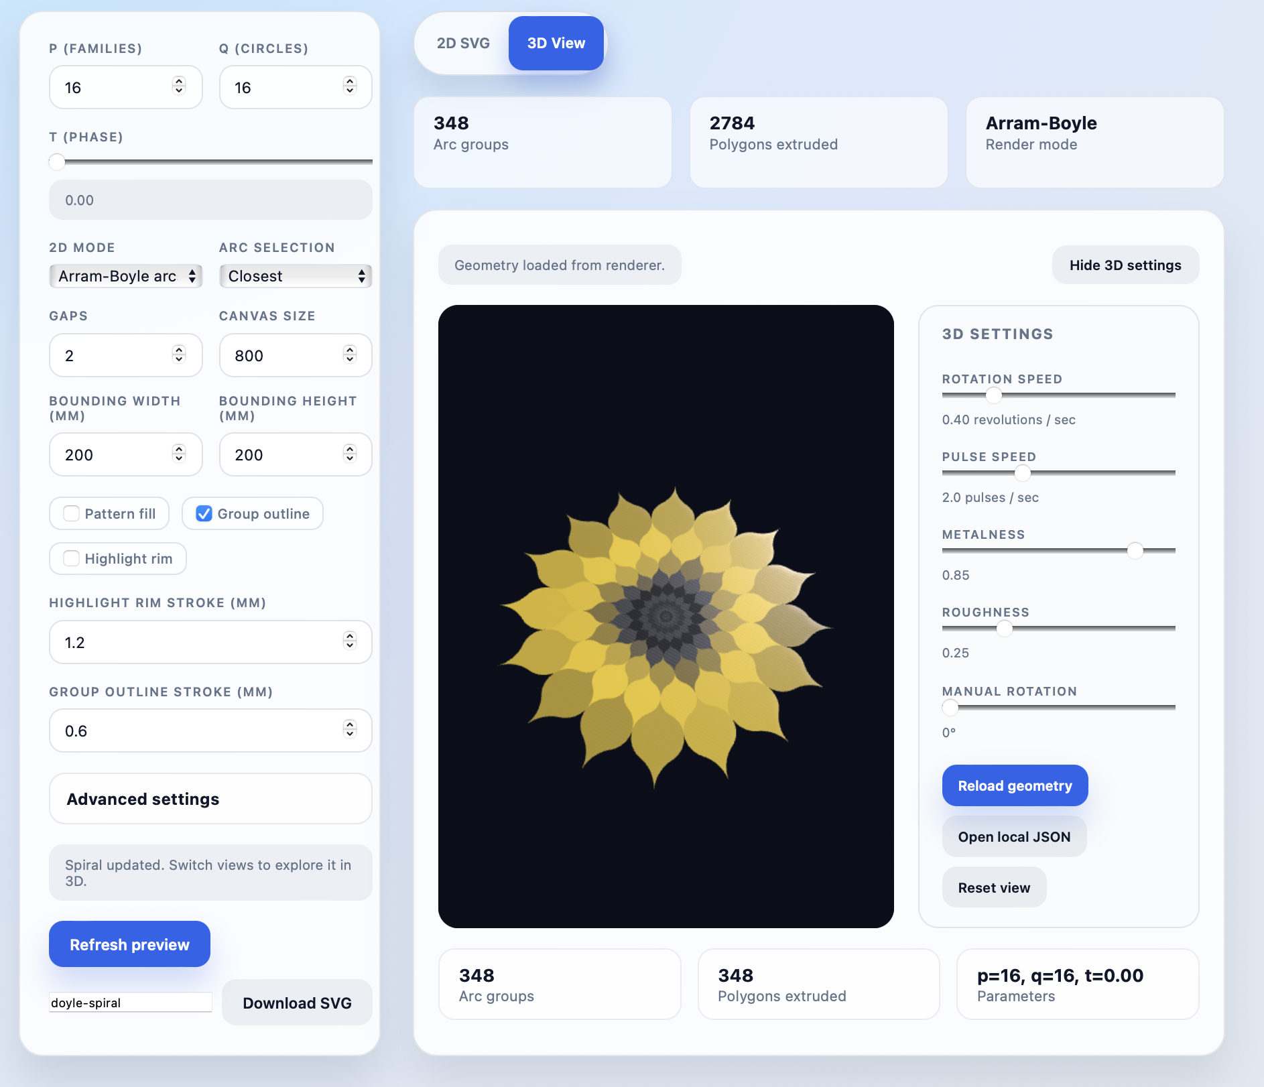Expand the Advanced settings section

pos(210,799)
